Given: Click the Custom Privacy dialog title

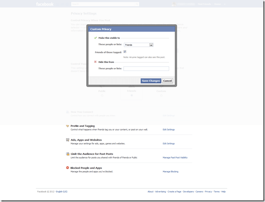Looking at the screenshot, I should 101,29.
